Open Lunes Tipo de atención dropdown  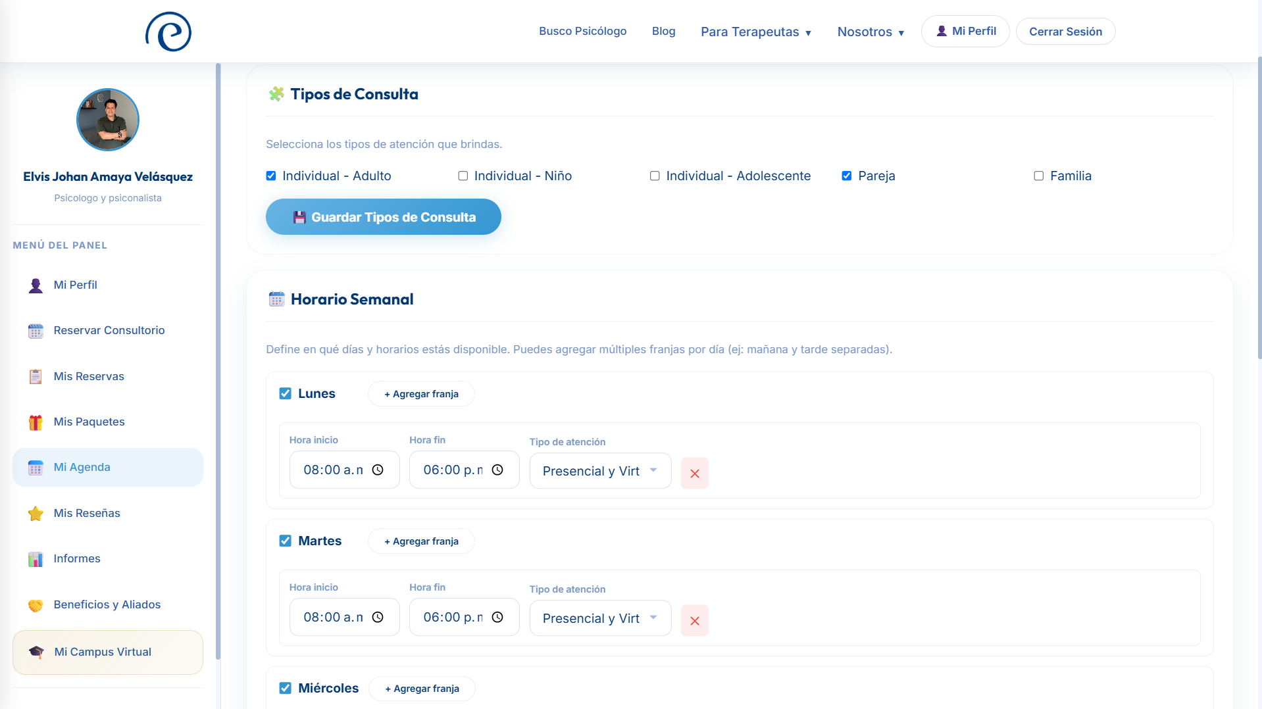600,471
